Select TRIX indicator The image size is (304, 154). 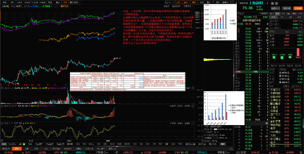[180, 144]
